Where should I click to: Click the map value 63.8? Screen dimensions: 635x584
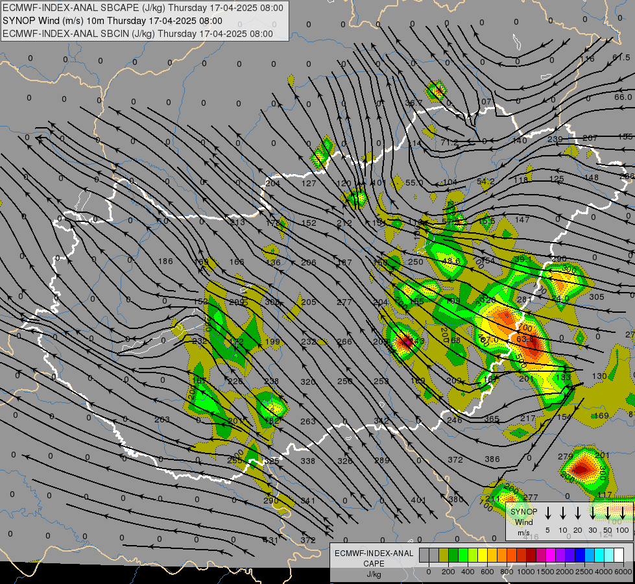[x=525, y=339]
